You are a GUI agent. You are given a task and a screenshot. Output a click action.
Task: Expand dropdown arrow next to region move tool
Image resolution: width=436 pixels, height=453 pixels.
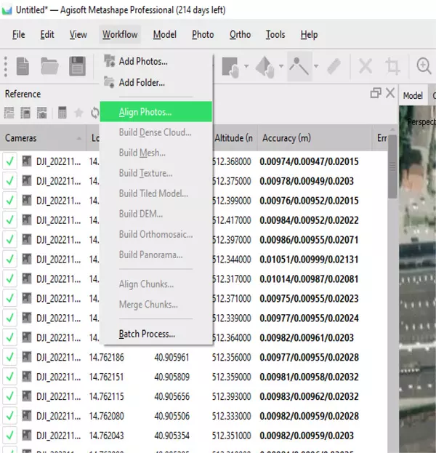[281, 66]
